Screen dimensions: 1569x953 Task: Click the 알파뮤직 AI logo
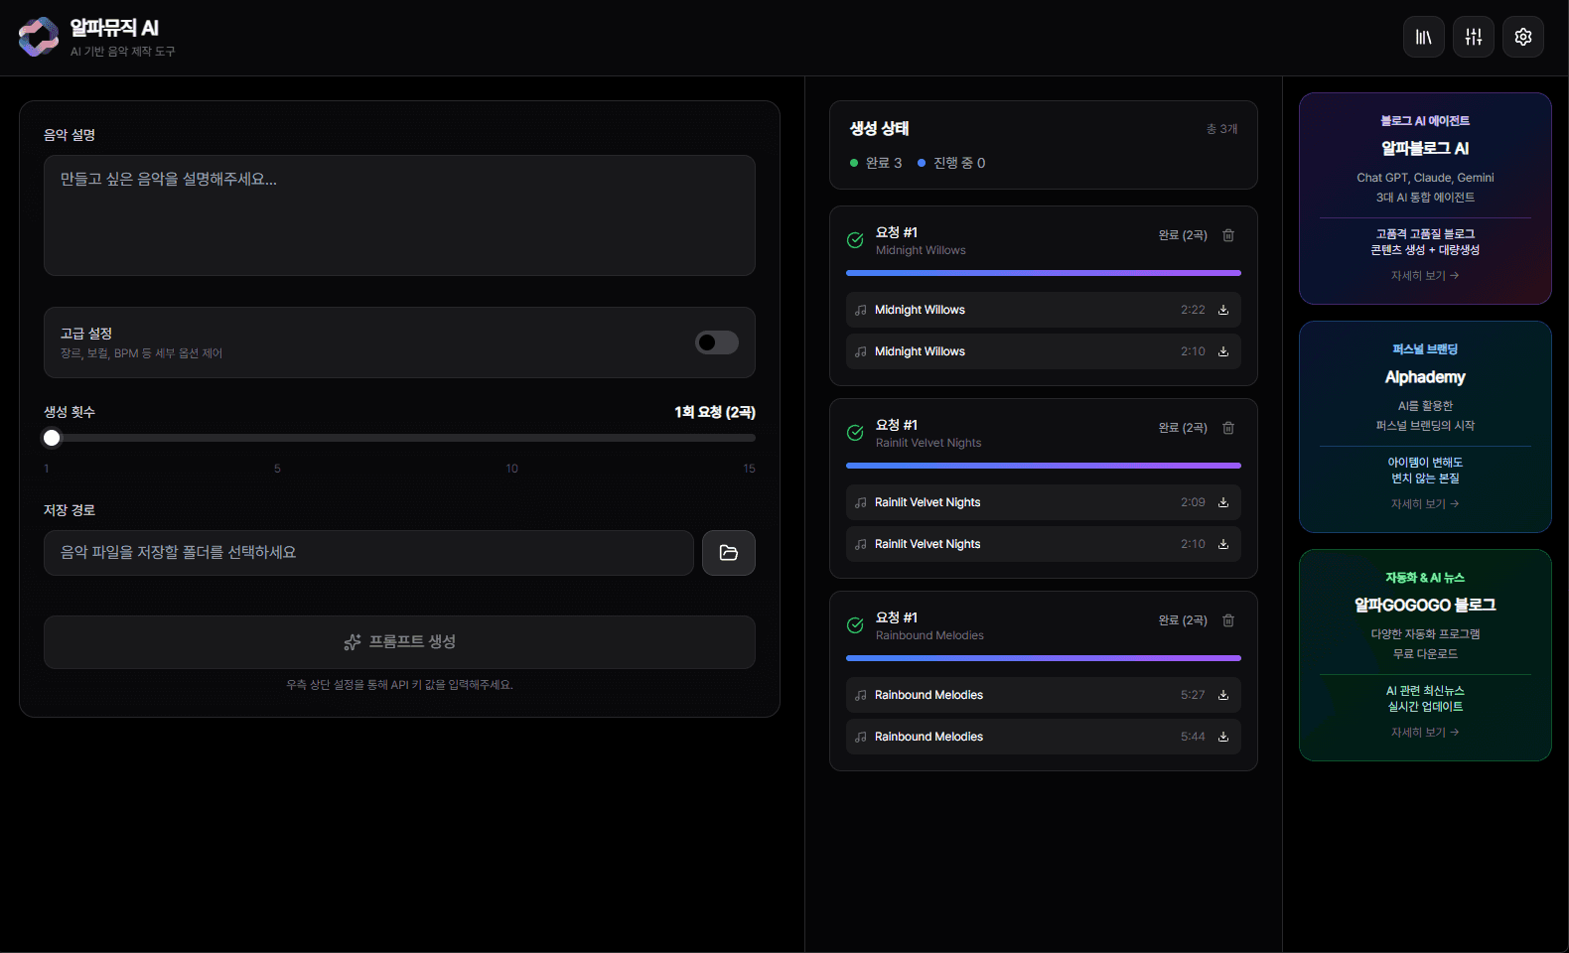pyautogui.click(x=39, y=37)
